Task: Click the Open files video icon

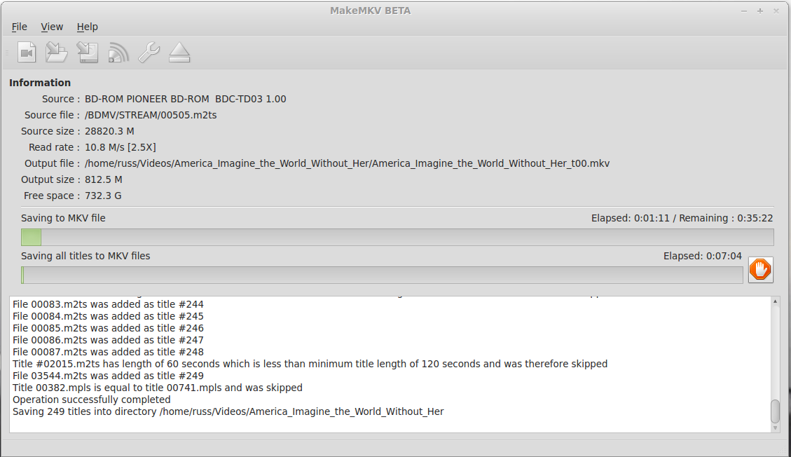Action: (x=27, y=52)
